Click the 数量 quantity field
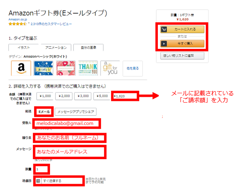The width and height of the screenshot is (247, 195). pos(42,169)
